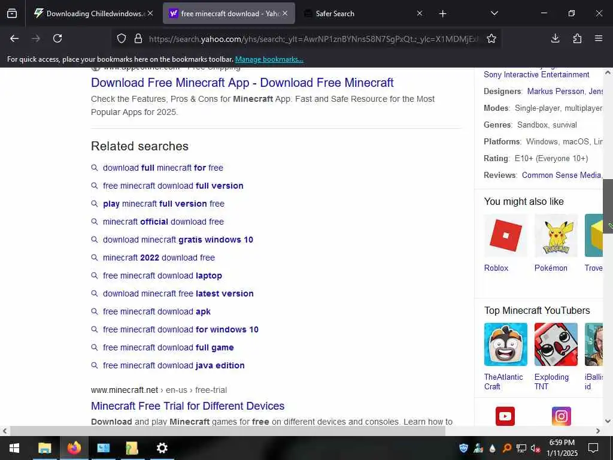
Task: Open the Roblox text link
Action: pyautogui.click(x=496, y=268)
